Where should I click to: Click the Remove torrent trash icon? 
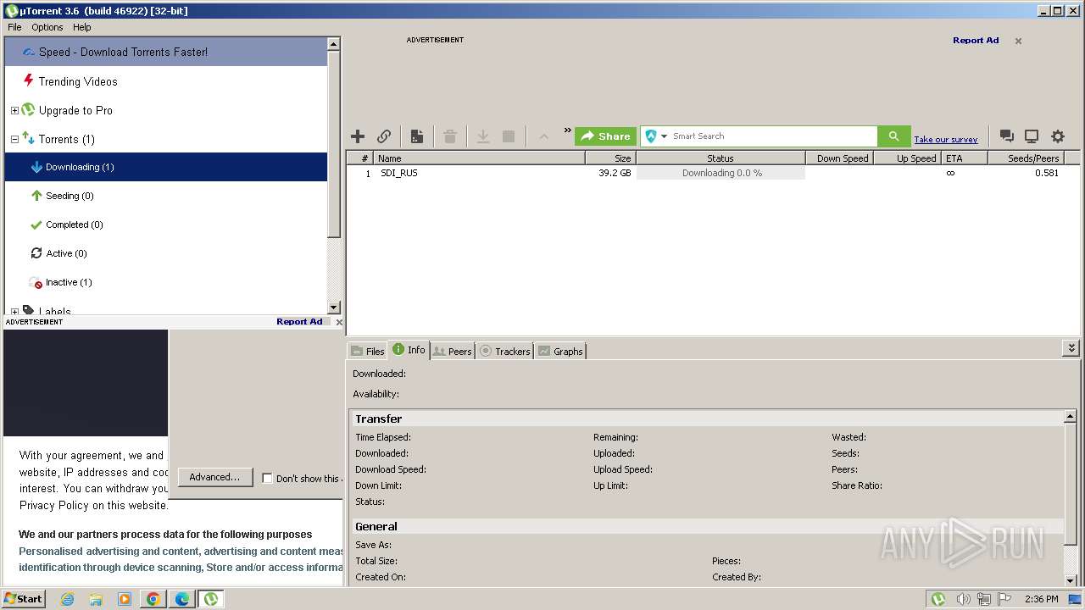pos(450,136)
